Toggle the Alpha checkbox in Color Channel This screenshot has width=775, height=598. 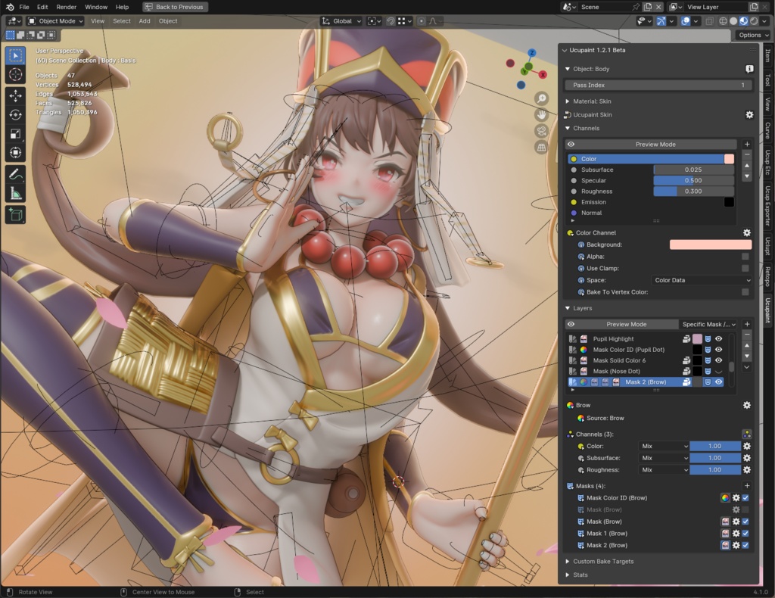[x=745, y=257]
